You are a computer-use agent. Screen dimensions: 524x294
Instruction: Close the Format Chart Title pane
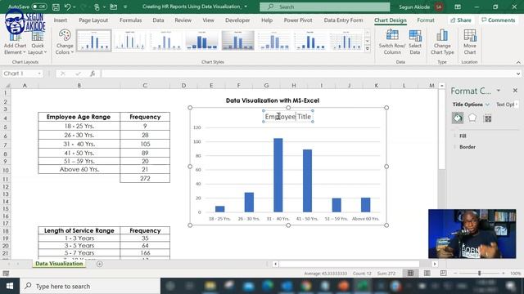(515, 91)
